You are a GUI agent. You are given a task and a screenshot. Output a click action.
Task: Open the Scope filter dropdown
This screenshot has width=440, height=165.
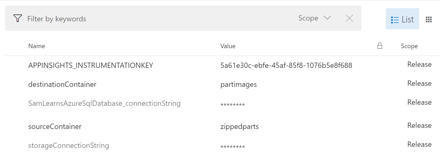[x=314, y=18]
